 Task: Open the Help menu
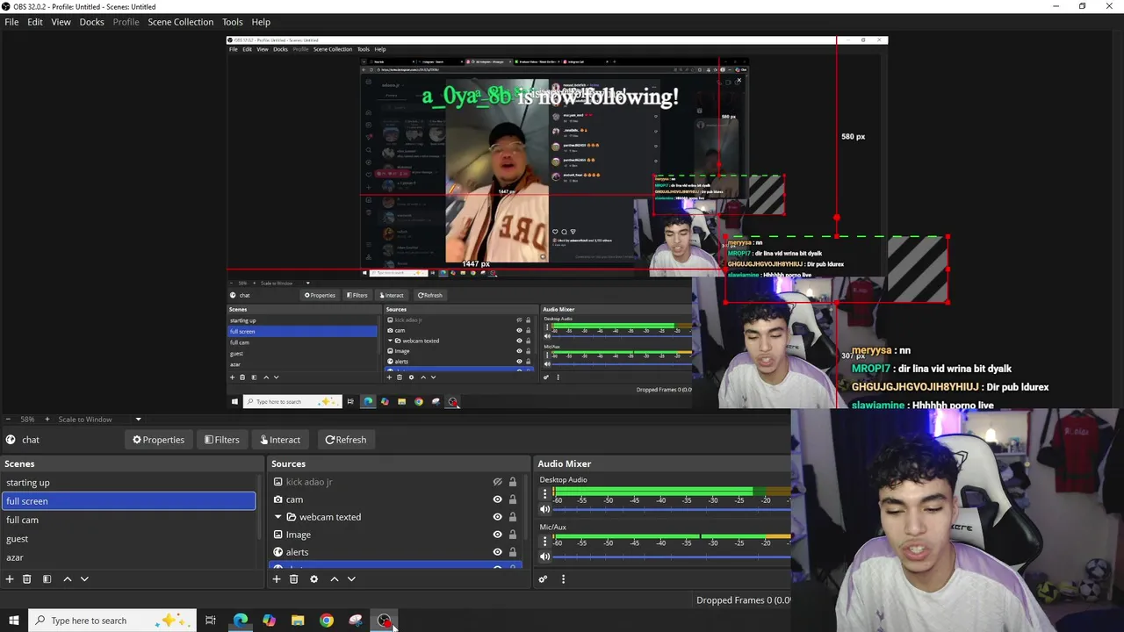[261, 22]
